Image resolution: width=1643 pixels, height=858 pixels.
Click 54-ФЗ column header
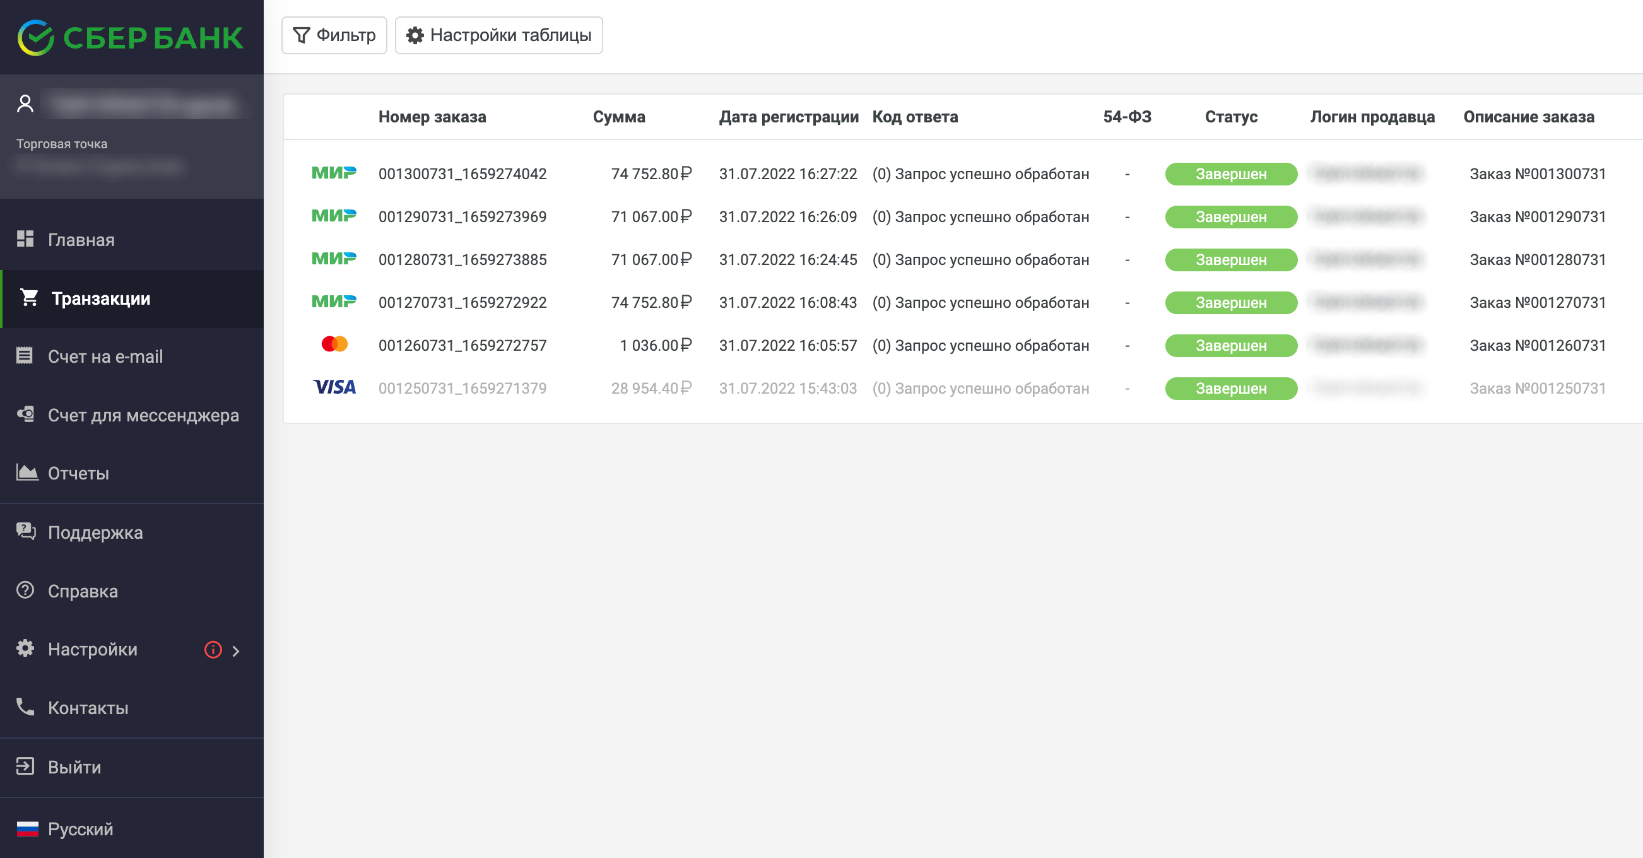pos(1127,117)
